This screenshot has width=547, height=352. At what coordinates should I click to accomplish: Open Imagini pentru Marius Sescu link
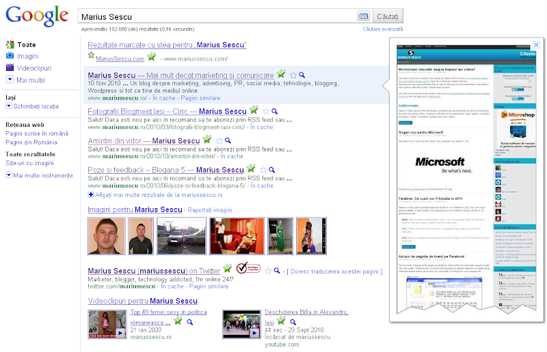135,209
